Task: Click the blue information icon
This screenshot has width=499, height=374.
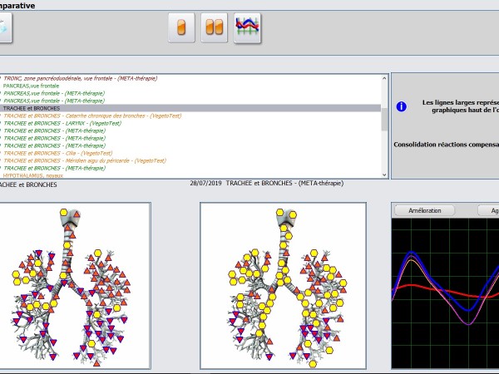Action: coord(401,106)
